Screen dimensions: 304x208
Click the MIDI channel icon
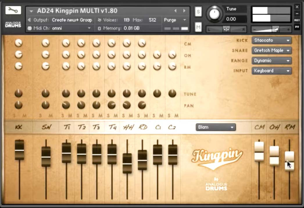pos(29,28)
